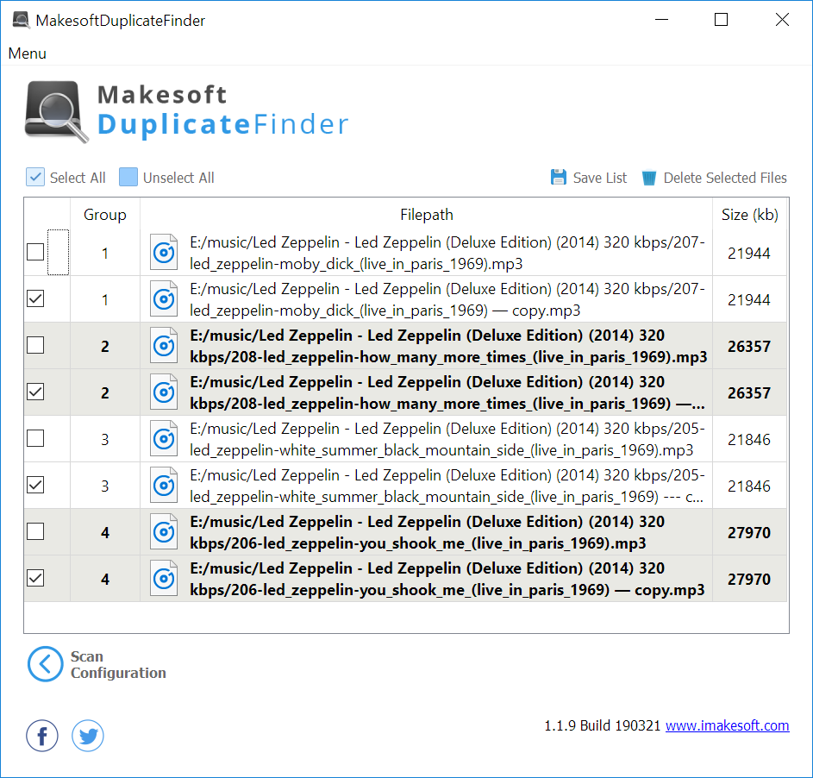Check the first Group 1 moby_dick file checkbox

point(35,253)
